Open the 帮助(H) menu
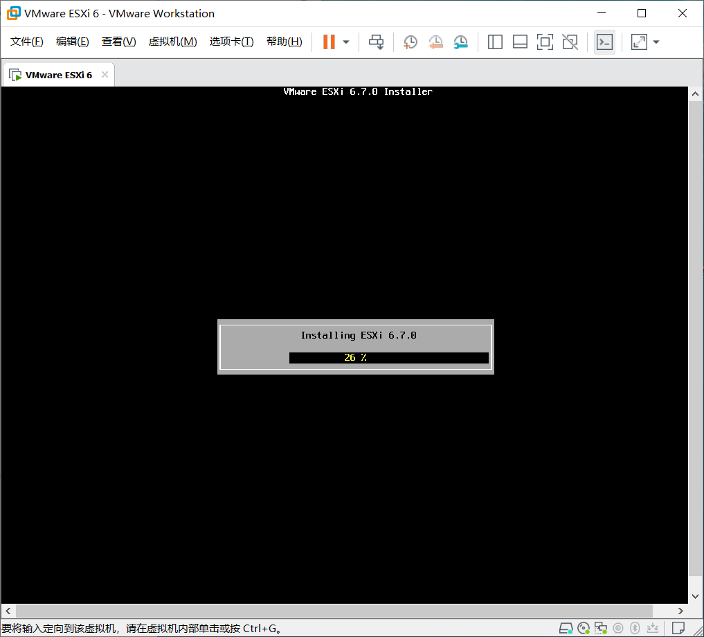Viewport: 704px width, 637px height. pyautogui.click(x=285, y=42)
